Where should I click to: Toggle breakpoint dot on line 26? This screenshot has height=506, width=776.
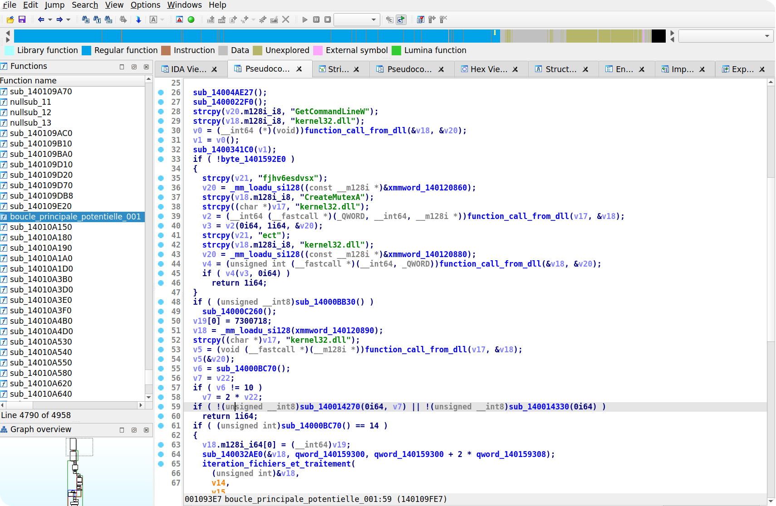click(x=161, y=92)
